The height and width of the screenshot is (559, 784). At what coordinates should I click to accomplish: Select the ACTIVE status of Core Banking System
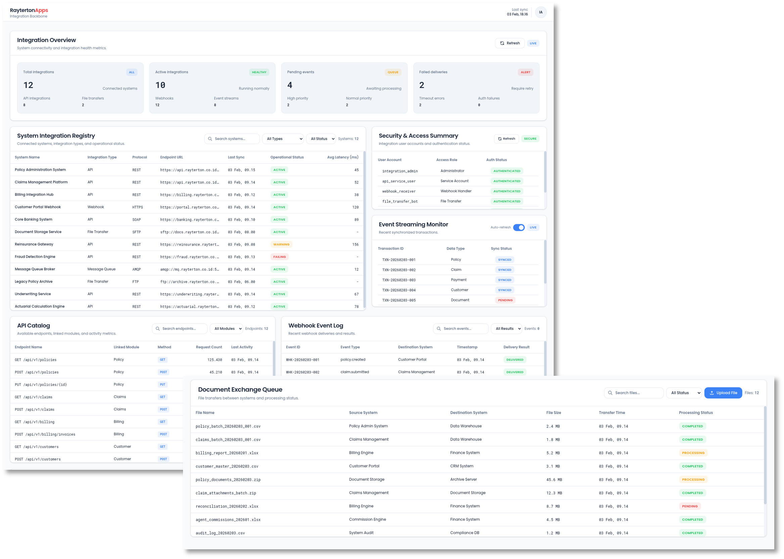279,219
